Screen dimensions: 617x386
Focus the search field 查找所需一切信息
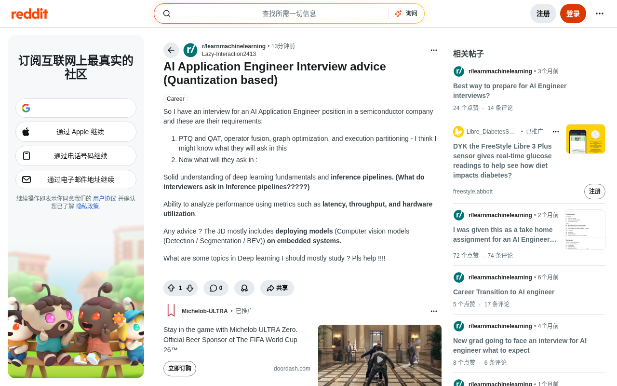[289, 14]
